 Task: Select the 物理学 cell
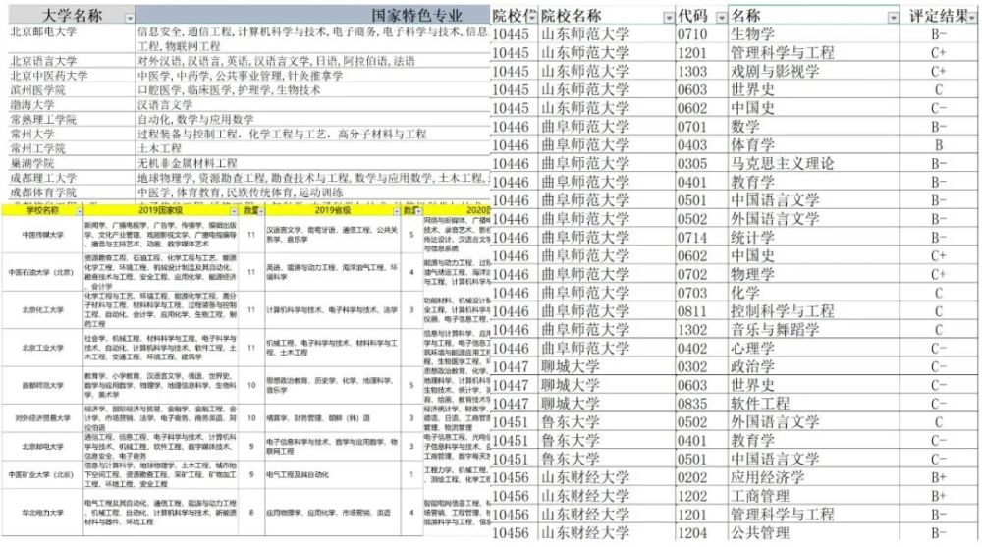click(813, 274)
